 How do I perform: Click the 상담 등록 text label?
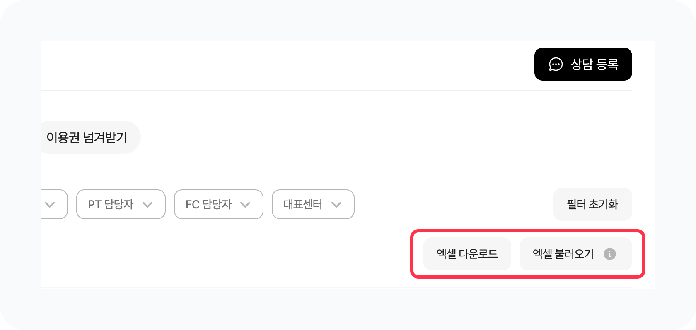pos(594,65)
